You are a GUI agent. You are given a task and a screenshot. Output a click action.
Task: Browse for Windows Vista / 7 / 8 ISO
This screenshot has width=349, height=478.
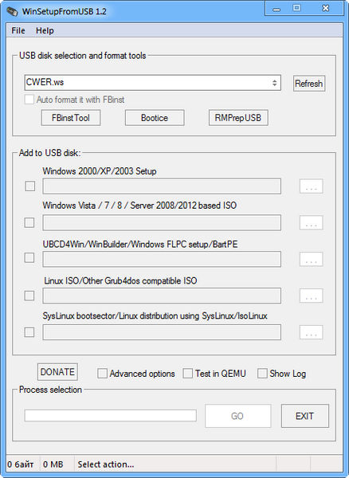click(x=311, y=223)
